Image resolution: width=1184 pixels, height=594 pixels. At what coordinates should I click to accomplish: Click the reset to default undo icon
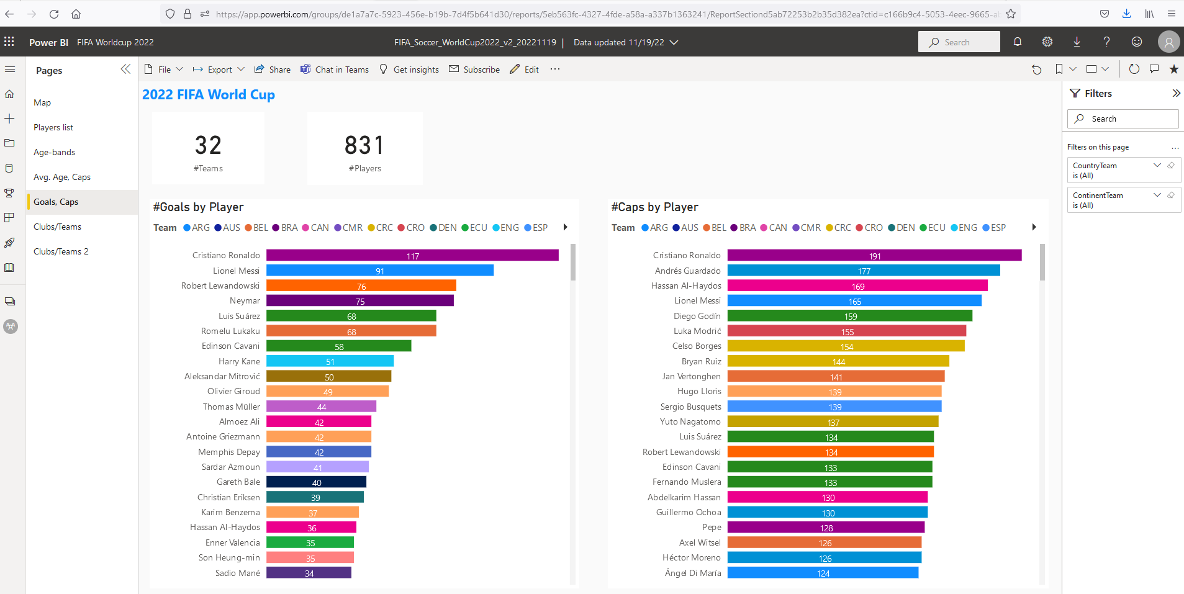click(1036, 70)
